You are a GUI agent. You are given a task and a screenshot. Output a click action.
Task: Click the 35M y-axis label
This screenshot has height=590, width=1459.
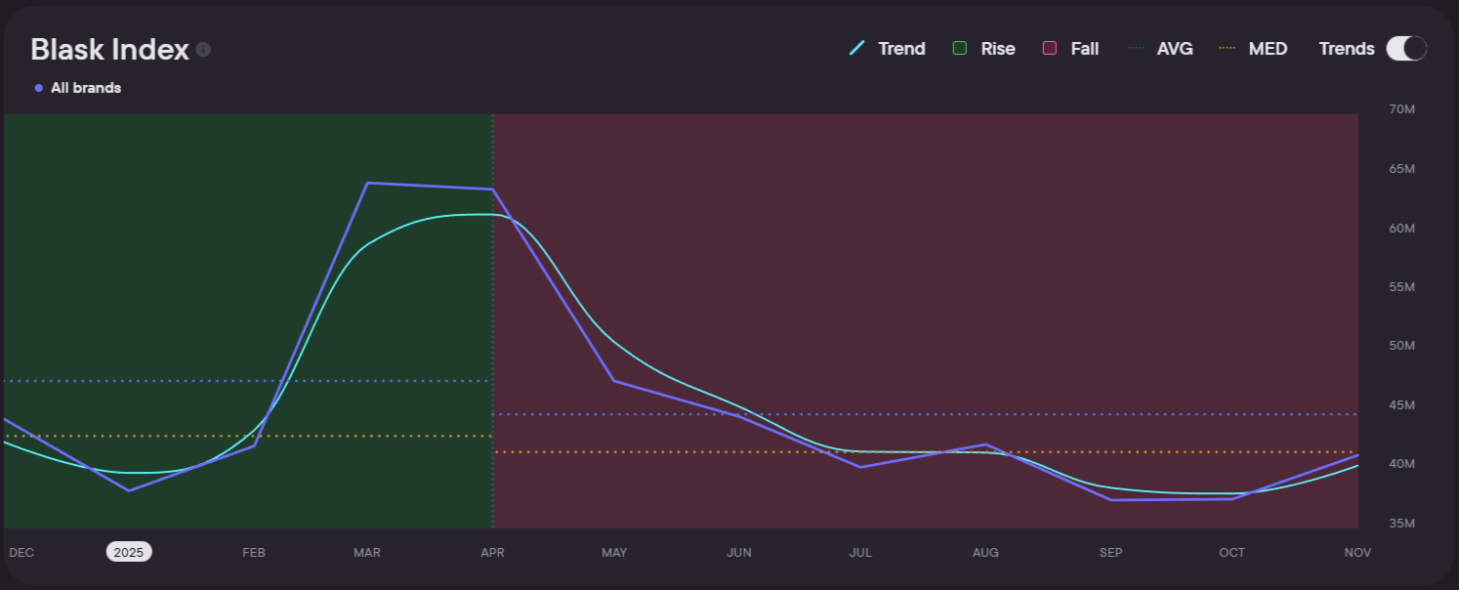click(1401, 525)
